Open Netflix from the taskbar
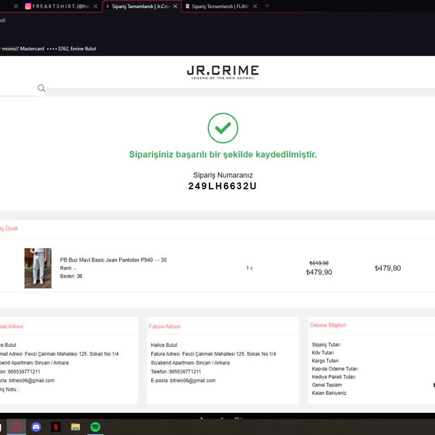 click(56, 427)
